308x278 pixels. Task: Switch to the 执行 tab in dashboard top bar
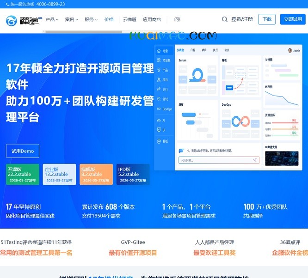tap(216, 50)
